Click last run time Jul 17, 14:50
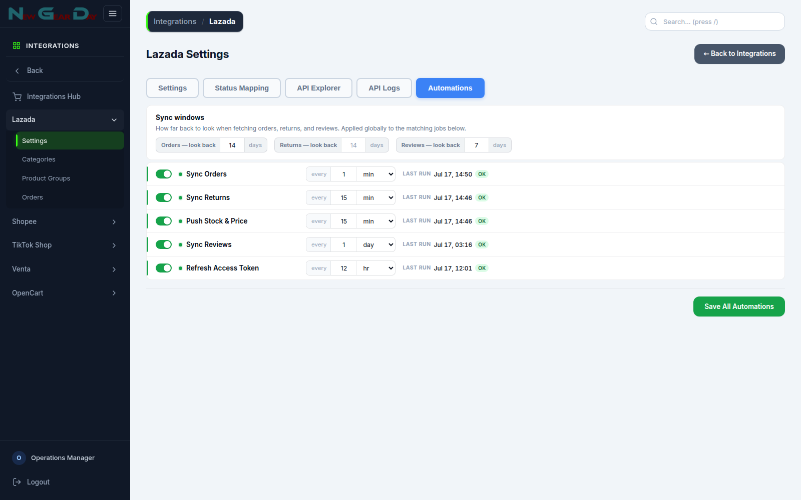The width and height of the screenshot is (801, 500). pyautogui.click(x=453, y=174)
